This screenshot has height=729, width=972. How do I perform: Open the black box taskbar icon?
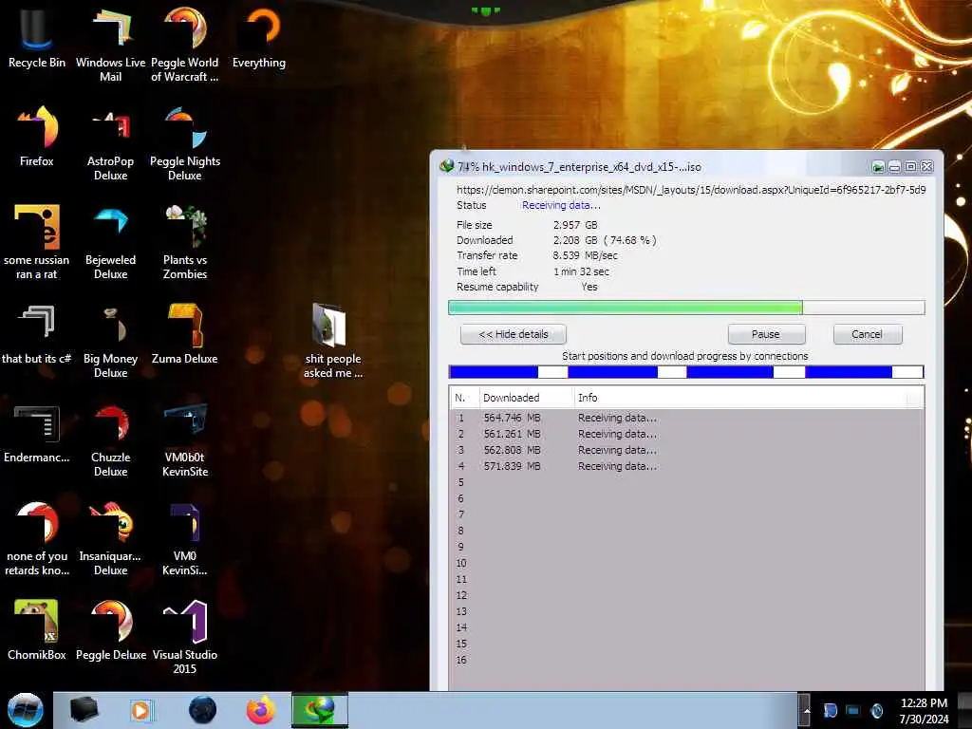(84, 710)
